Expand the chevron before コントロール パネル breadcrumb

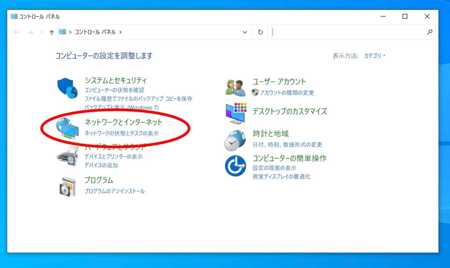(70, 32)
